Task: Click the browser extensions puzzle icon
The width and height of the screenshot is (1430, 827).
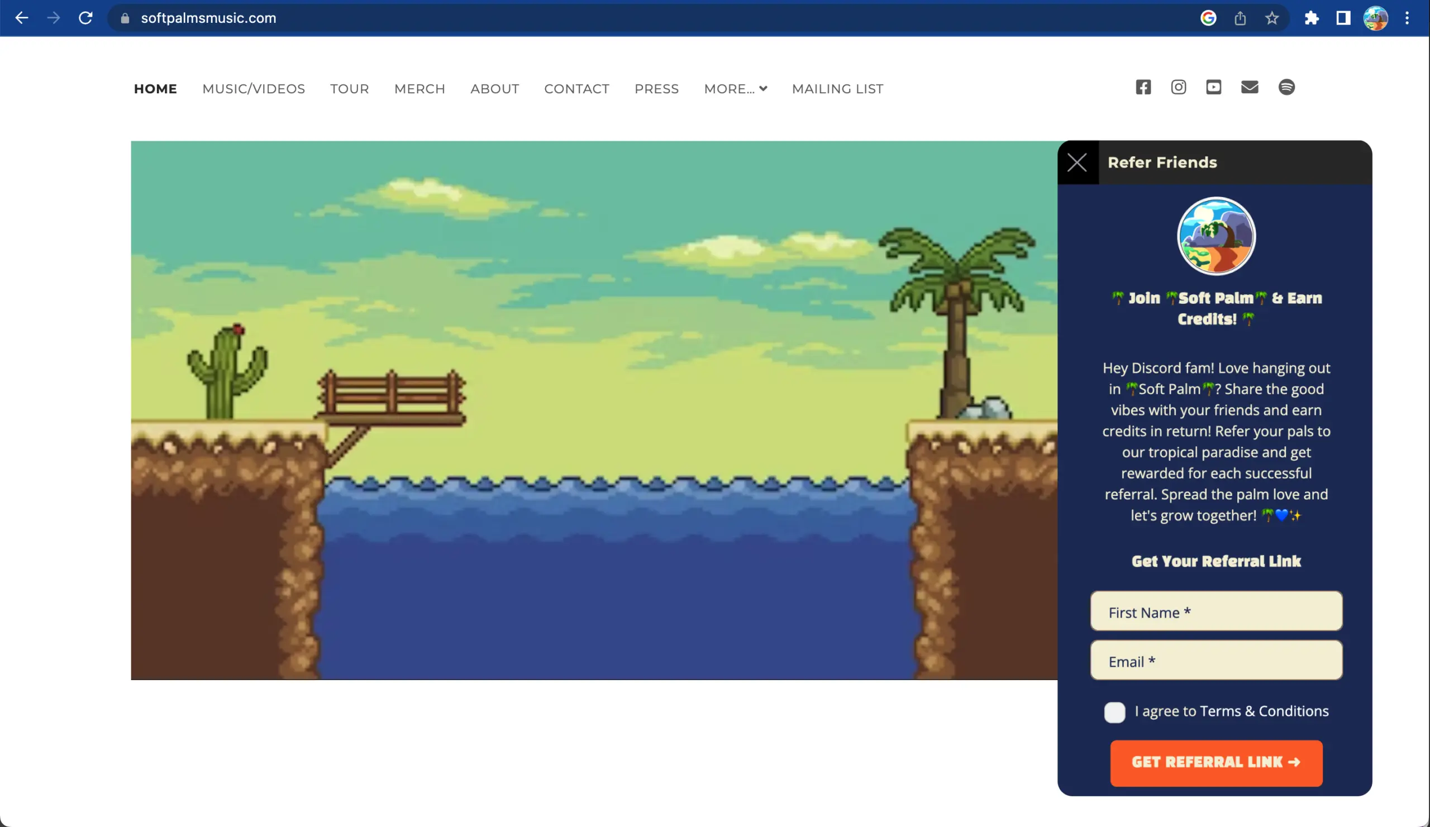Action: tap(1311, 18)
